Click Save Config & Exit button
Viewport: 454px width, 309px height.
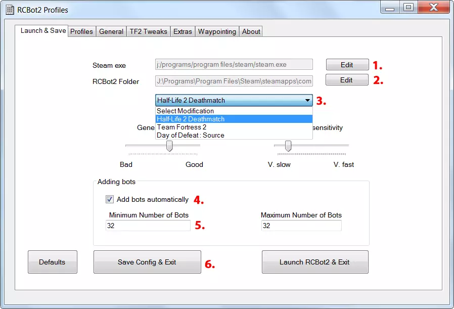pyautogui.click(x=147, y=262)
